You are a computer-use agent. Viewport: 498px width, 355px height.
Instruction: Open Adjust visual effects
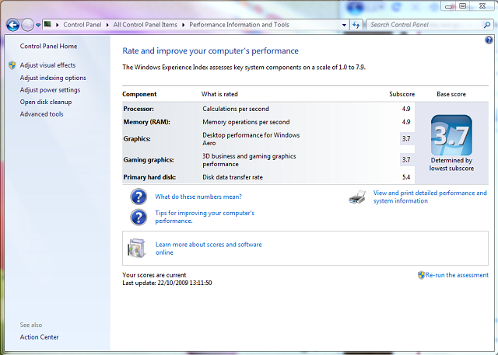coord(47,65)
